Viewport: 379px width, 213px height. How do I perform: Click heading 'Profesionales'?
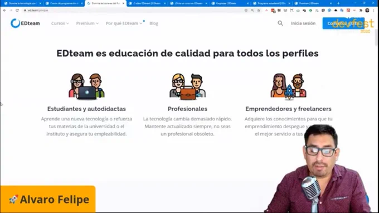click(187, 109)
